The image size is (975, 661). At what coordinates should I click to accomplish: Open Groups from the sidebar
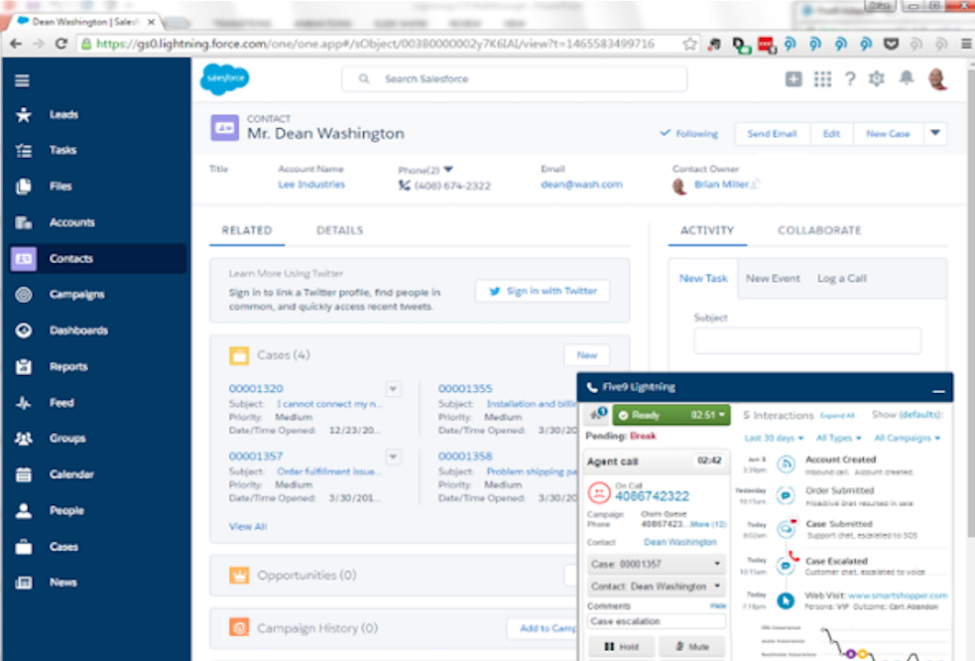[67, 438]
